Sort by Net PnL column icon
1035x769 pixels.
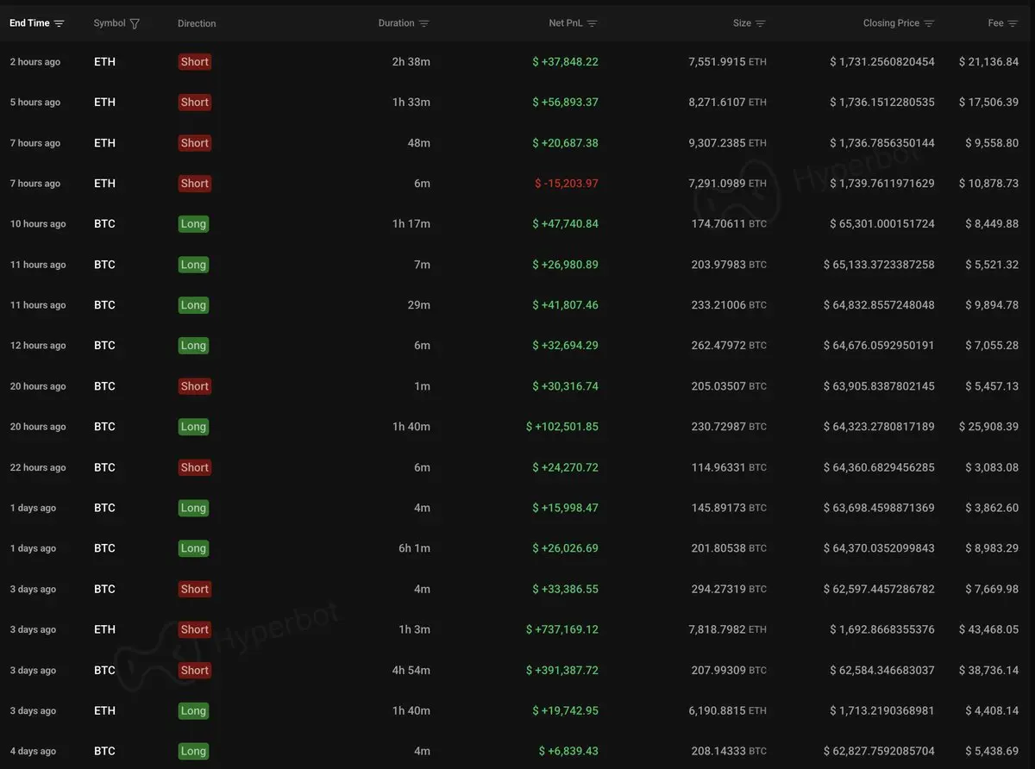click(592, 23)
